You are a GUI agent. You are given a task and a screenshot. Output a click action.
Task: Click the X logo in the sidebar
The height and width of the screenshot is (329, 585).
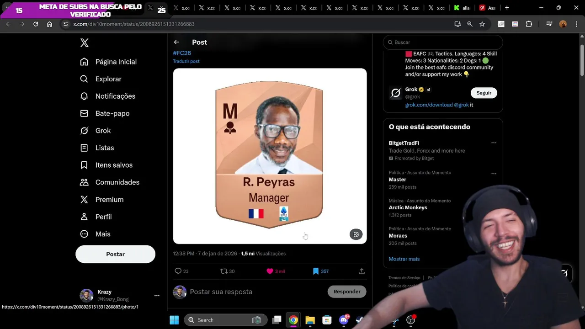click(x=85, y=43)
